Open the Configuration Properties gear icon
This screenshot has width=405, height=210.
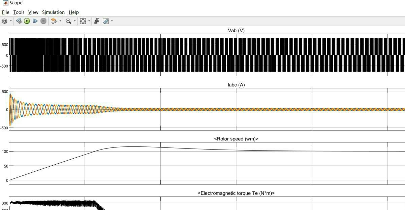tap(5, 21)
